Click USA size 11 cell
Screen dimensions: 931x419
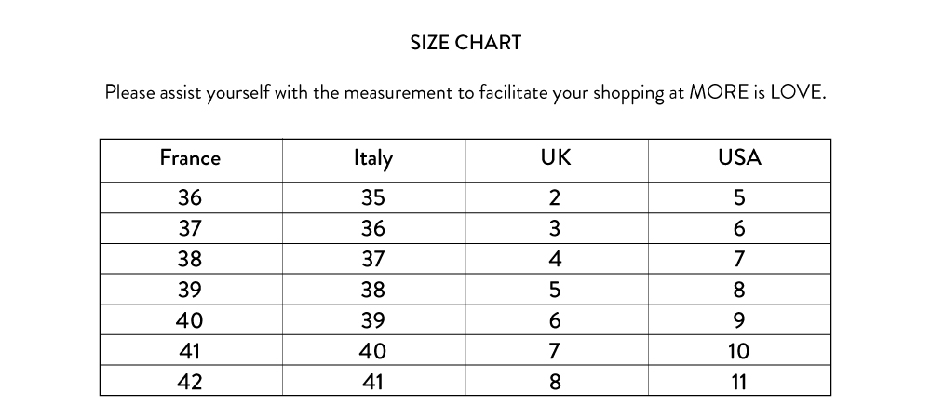pyautogui.click(x=739, y=381)
